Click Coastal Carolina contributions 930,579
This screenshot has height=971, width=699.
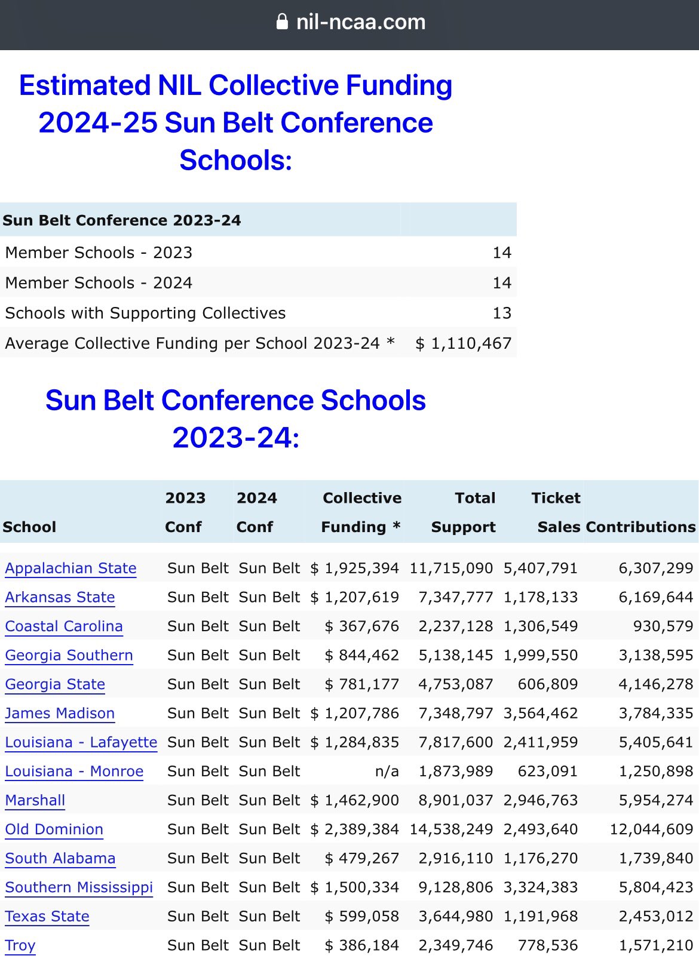point(663,626)
